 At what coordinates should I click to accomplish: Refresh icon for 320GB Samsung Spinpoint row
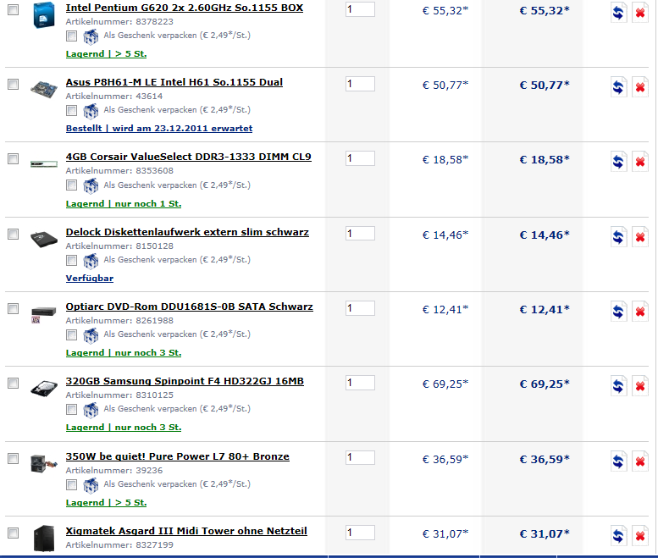618,386
